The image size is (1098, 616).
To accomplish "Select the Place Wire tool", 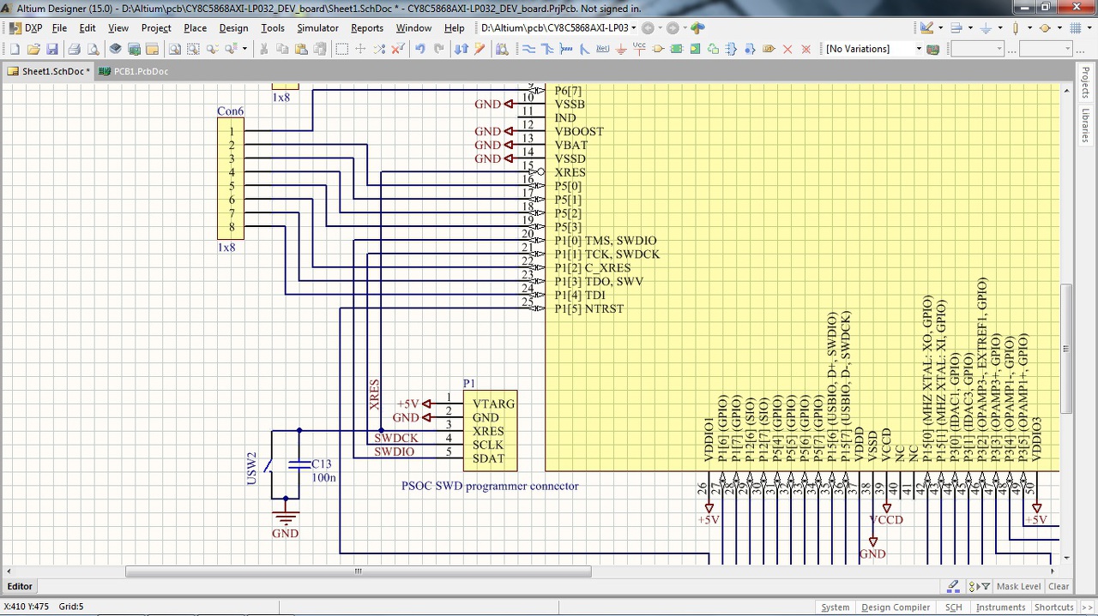I will [x=528, y=49].
